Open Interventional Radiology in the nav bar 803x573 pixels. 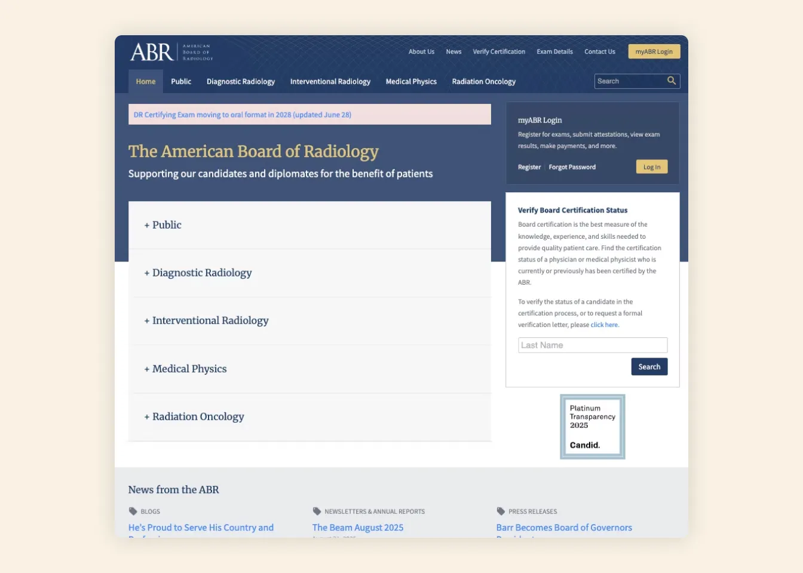(330, 81)
